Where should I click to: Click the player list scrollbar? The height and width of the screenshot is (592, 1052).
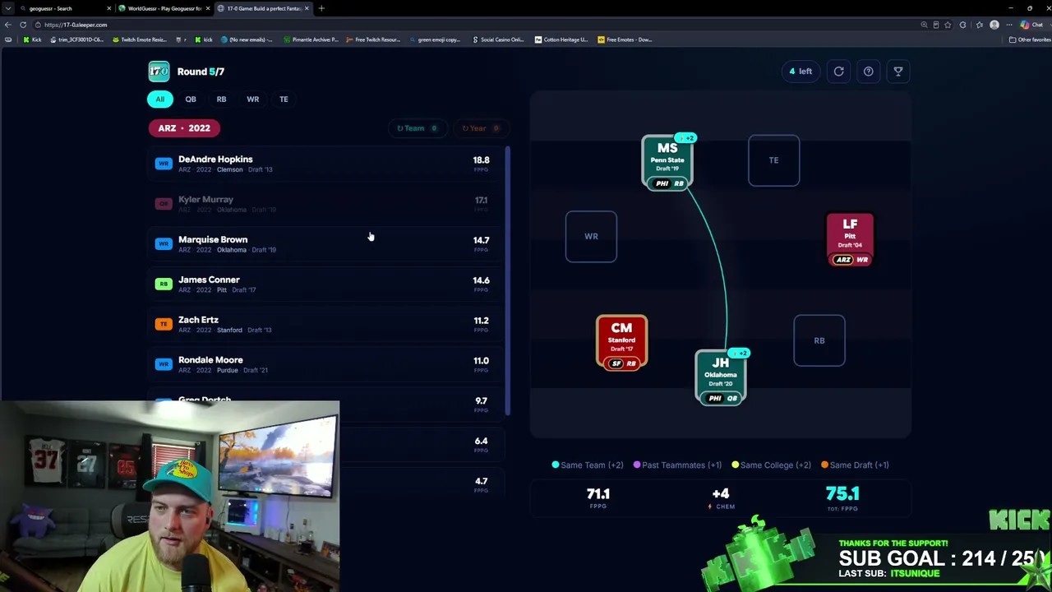pos(508,281)
